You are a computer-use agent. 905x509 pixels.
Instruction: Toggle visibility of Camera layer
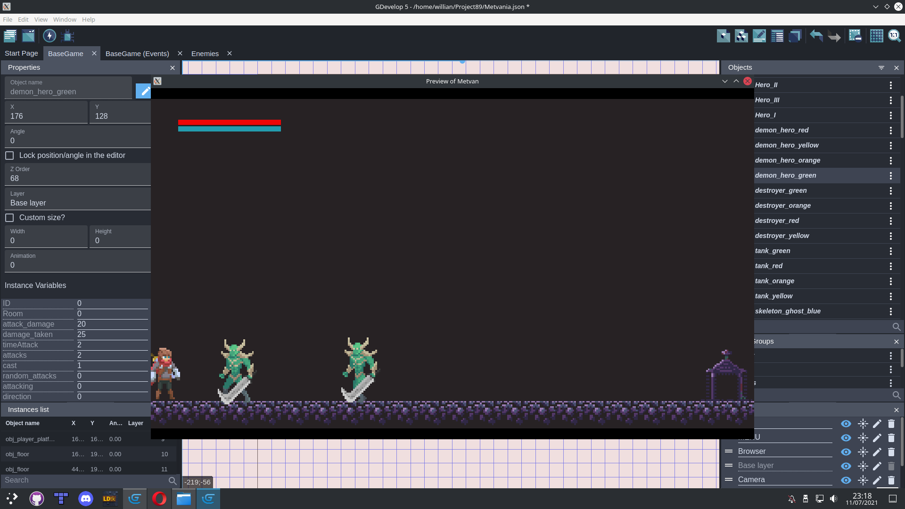[x=846, y=480]
